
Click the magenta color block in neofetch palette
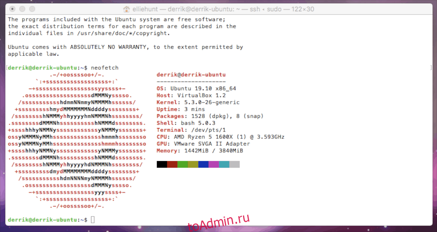214,164
